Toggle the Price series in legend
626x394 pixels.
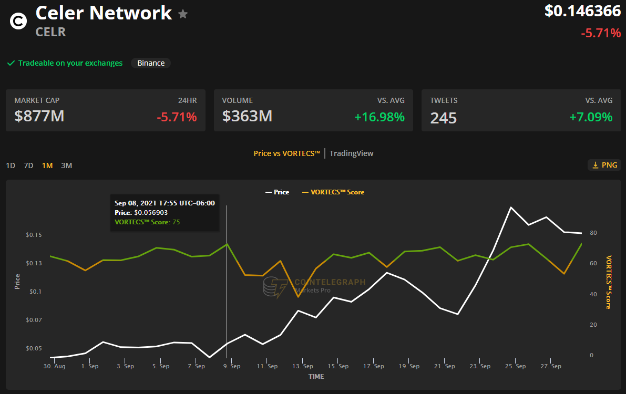(278, 192)
